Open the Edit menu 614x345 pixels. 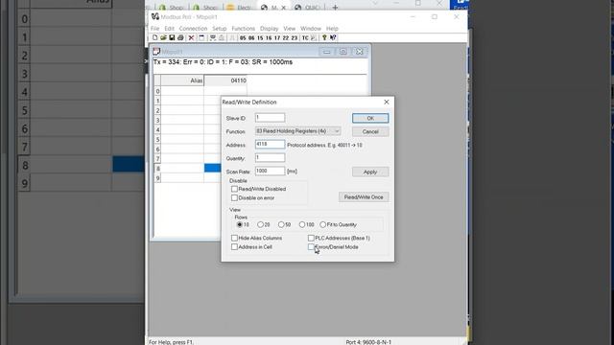tap(169, 29)
